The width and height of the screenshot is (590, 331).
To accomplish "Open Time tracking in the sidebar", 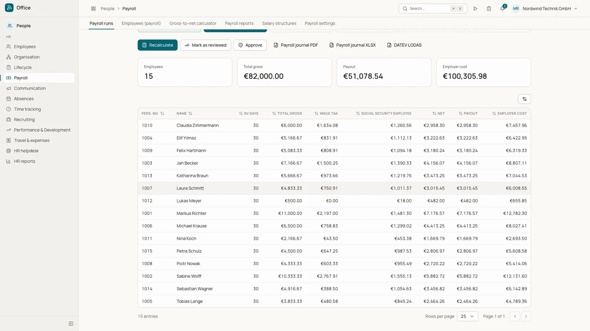I will [x=39, y=109].
